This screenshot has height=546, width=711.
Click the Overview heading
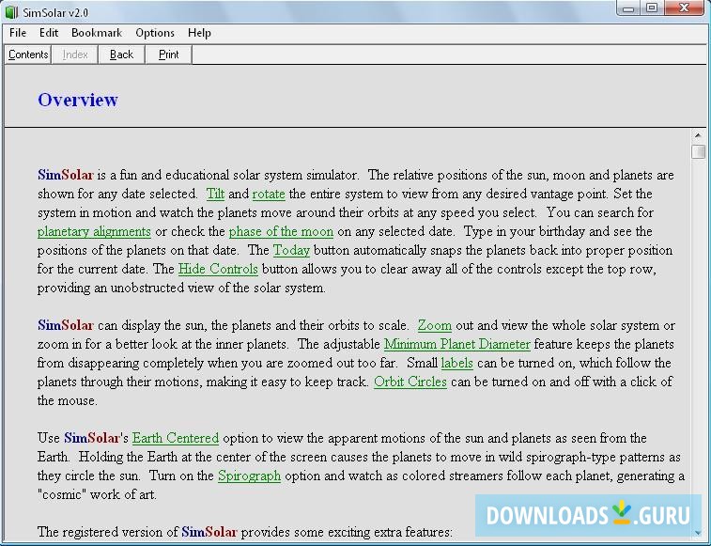pyautogui.click(x=78, y=100)
